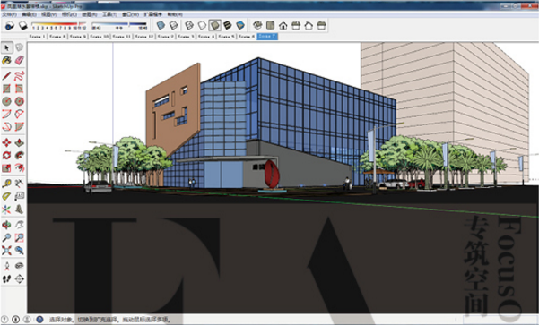Image resolution: width=539 pixels, height=325 pixels.
Task: Click the red sculpture in the viewport
Action: pyautogui.click(x=272, y=174)
